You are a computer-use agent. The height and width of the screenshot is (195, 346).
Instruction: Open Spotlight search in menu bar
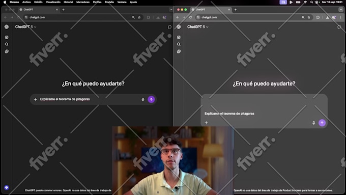311,2
